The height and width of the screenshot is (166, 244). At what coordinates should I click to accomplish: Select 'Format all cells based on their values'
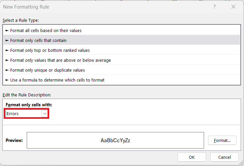[x=122, y=30]
